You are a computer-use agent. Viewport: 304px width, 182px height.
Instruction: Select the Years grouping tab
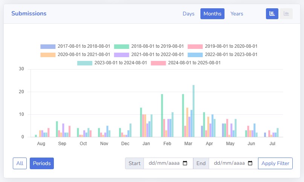click(x=237, y=14)
